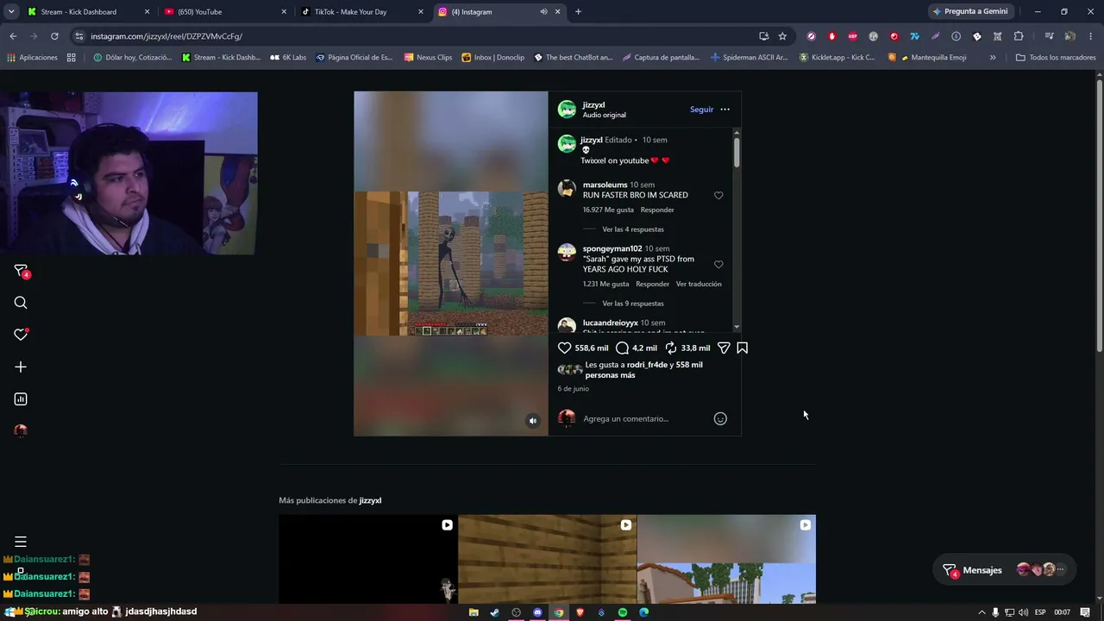Viewport: 1104px width, 621px height.
Task: Open the tab search dropdown arrow
Action: [11, 12]
